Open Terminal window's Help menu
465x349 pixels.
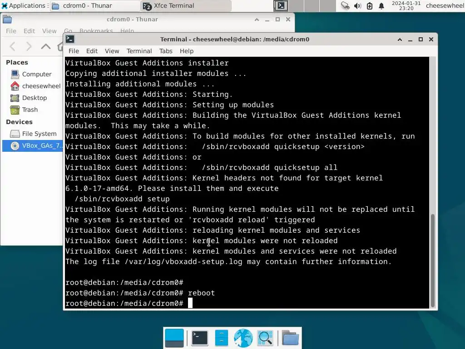(x=187, y=51)
